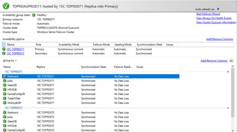This screenshot has width=237, height=132.
Task: Sort replicas by Synchronization State column header
Action: tap(149, 45)
